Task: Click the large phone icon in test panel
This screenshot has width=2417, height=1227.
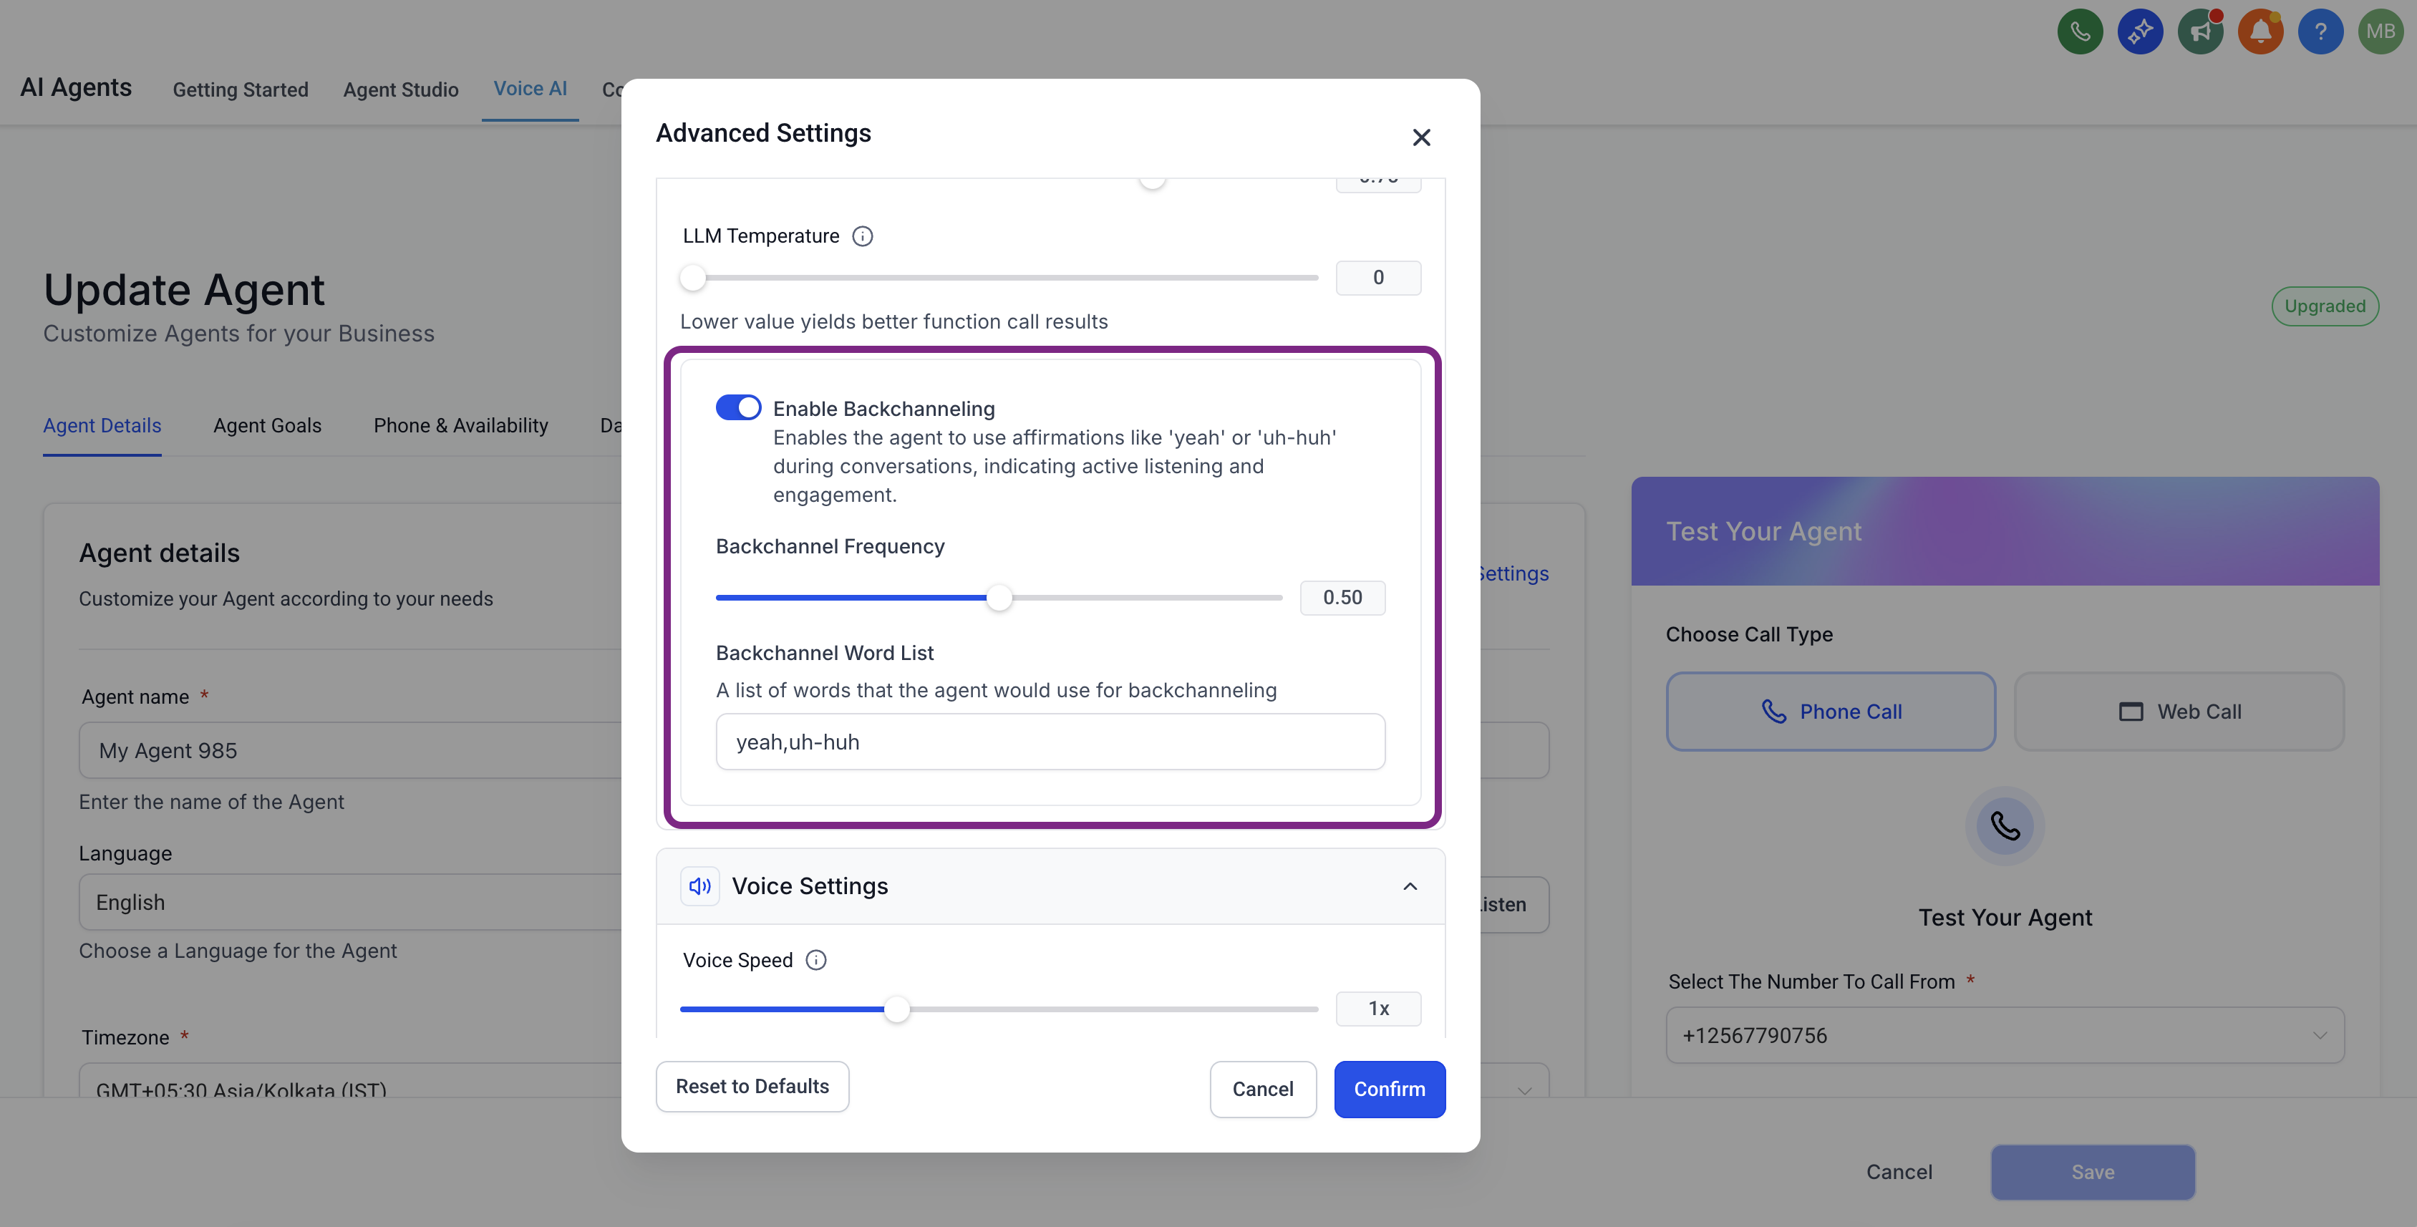Action: [2005, 826]
